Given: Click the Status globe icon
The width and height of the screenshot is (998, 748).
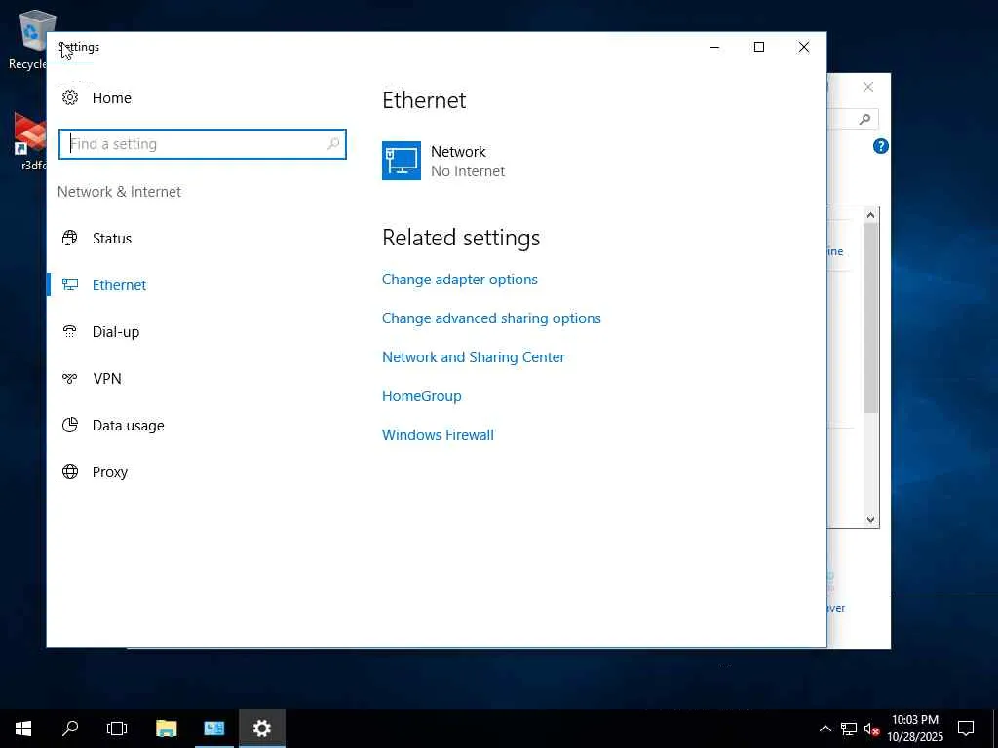Looking at the screenshot, I should pos(70,238).
